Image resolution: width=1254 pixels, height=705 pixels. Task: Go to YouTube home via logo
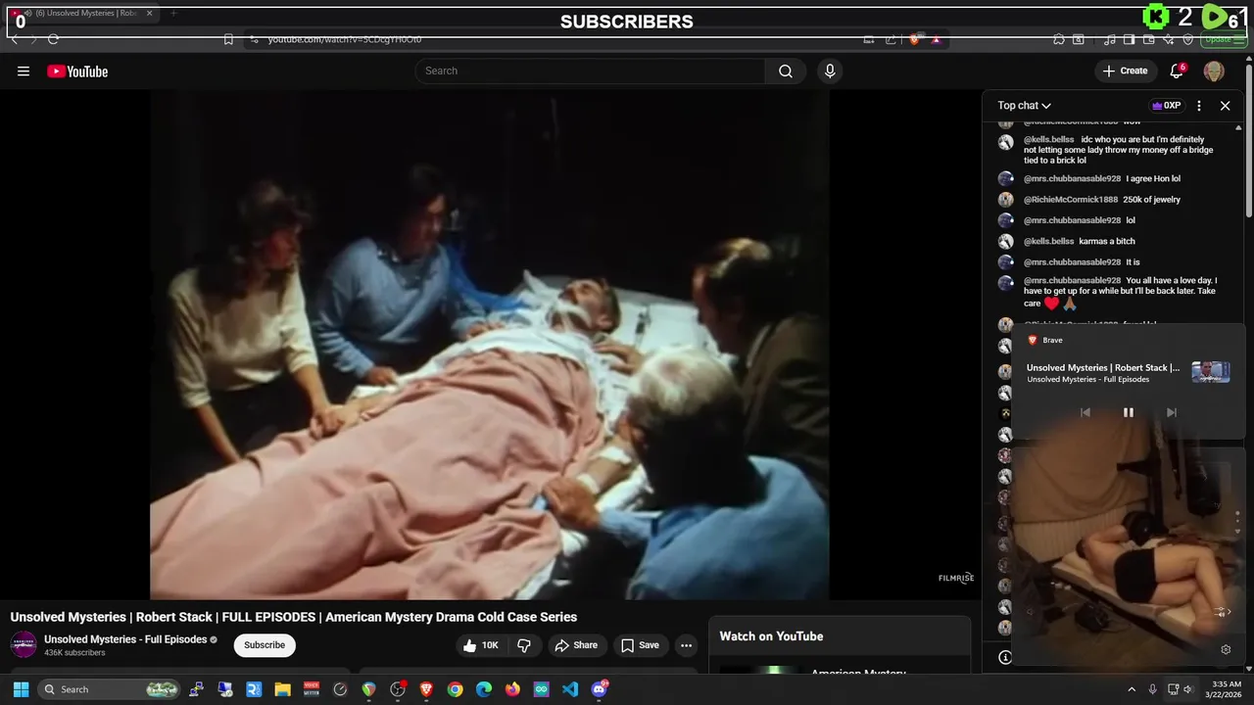tap(77, 70)
